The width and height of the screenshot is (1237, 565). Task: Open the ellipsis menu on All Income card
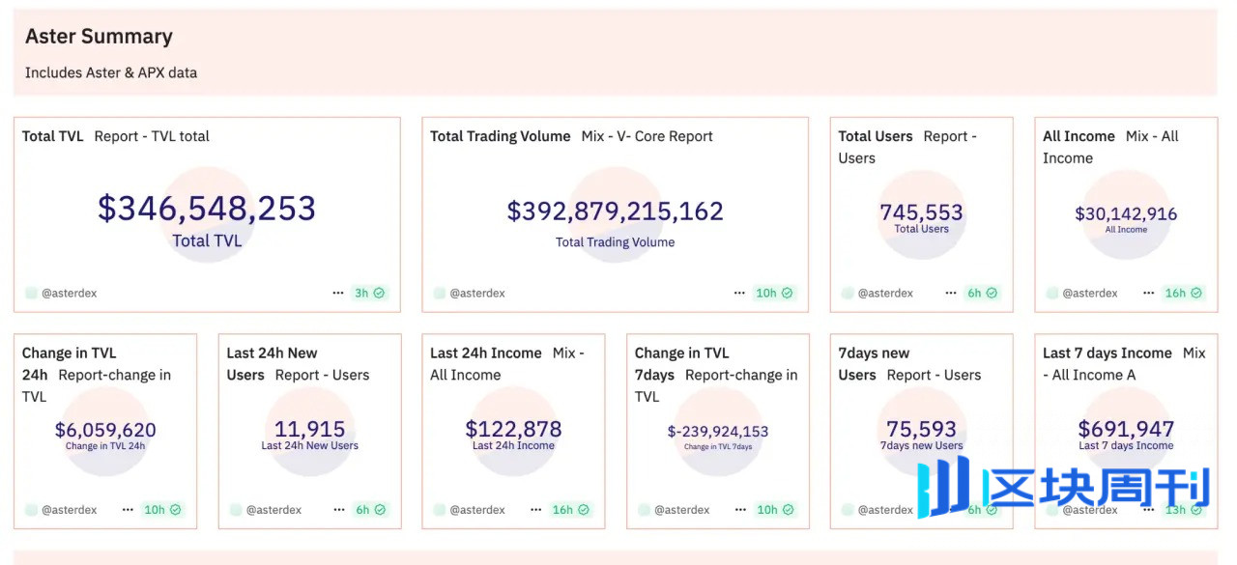tap(1148, 293)
